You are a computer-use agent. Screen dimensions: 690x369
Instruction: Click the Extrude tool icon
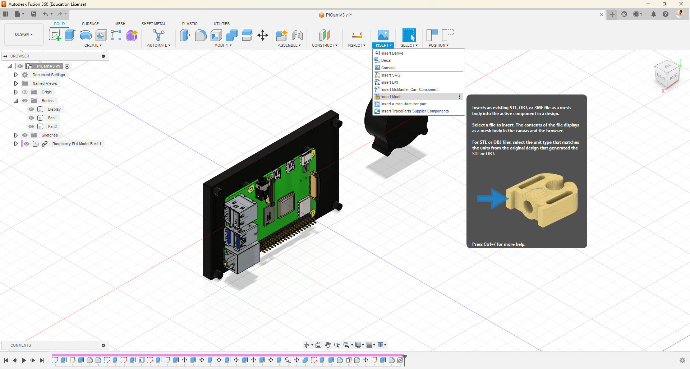tap(70, 35)
